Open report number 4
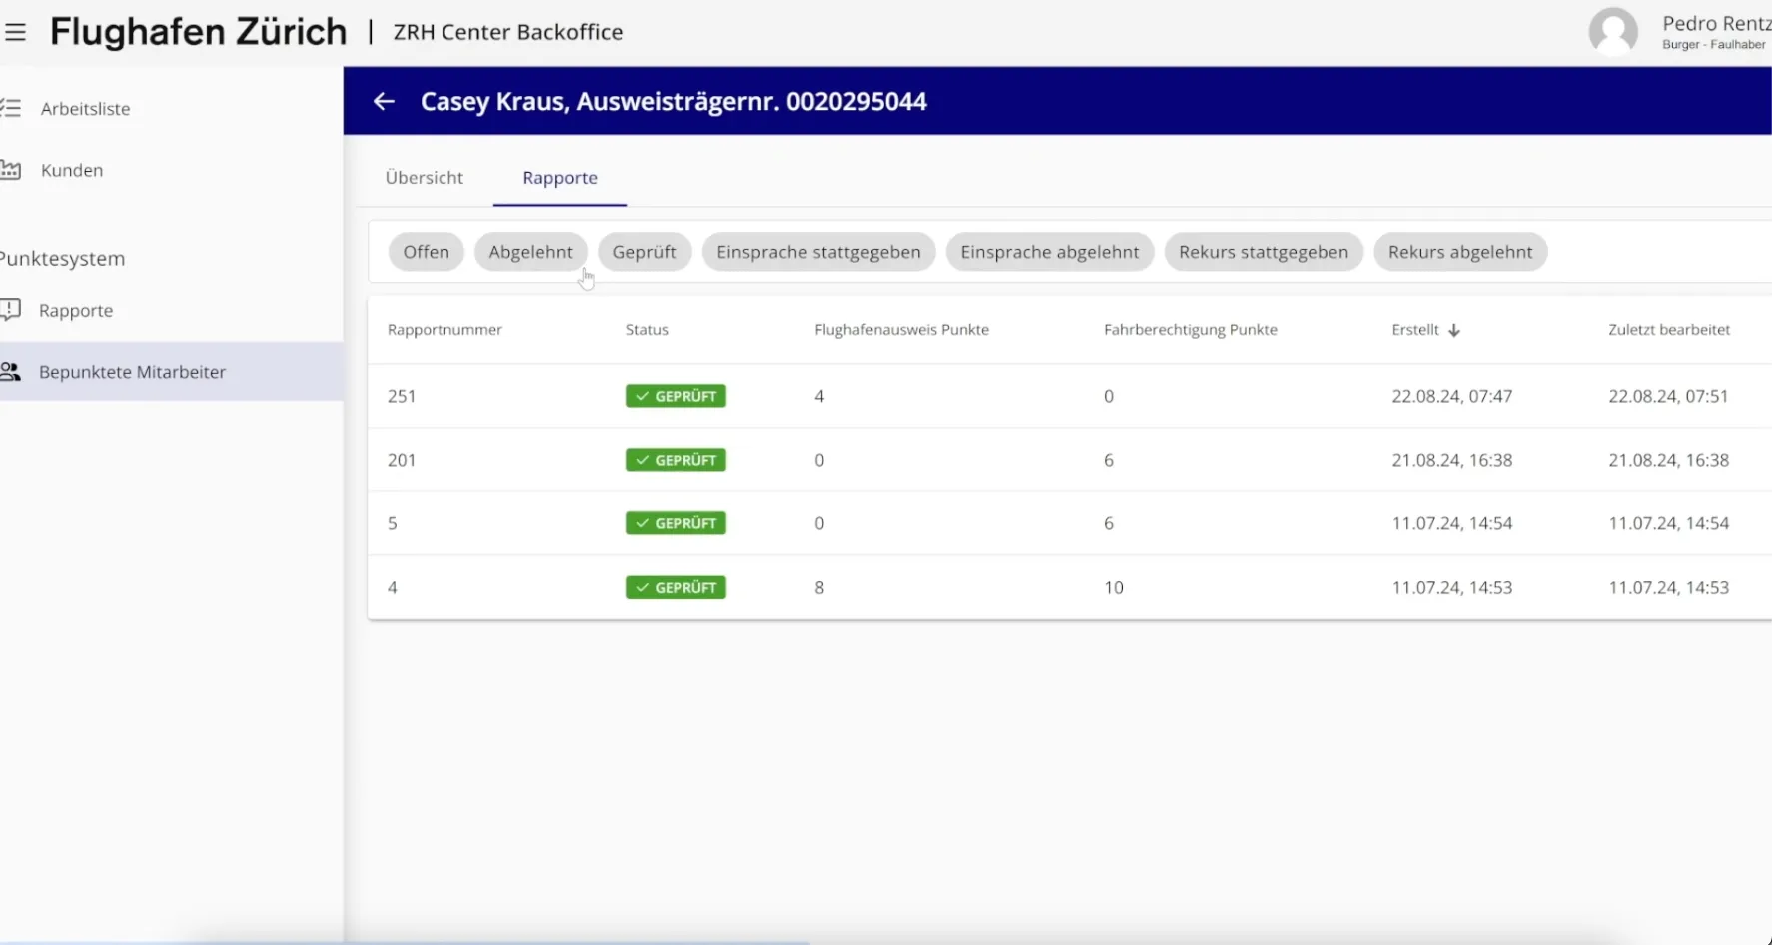Screen dimensions: 1772x945 (x=393, y=588)
